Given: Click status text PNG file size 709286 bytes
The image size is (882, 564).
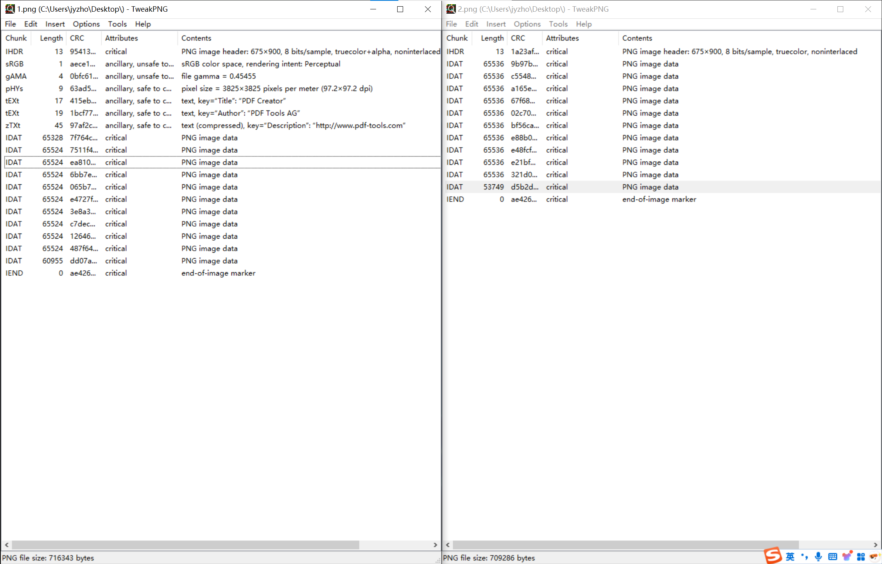Looking at the screenshot, I should [x=489, y=558].
